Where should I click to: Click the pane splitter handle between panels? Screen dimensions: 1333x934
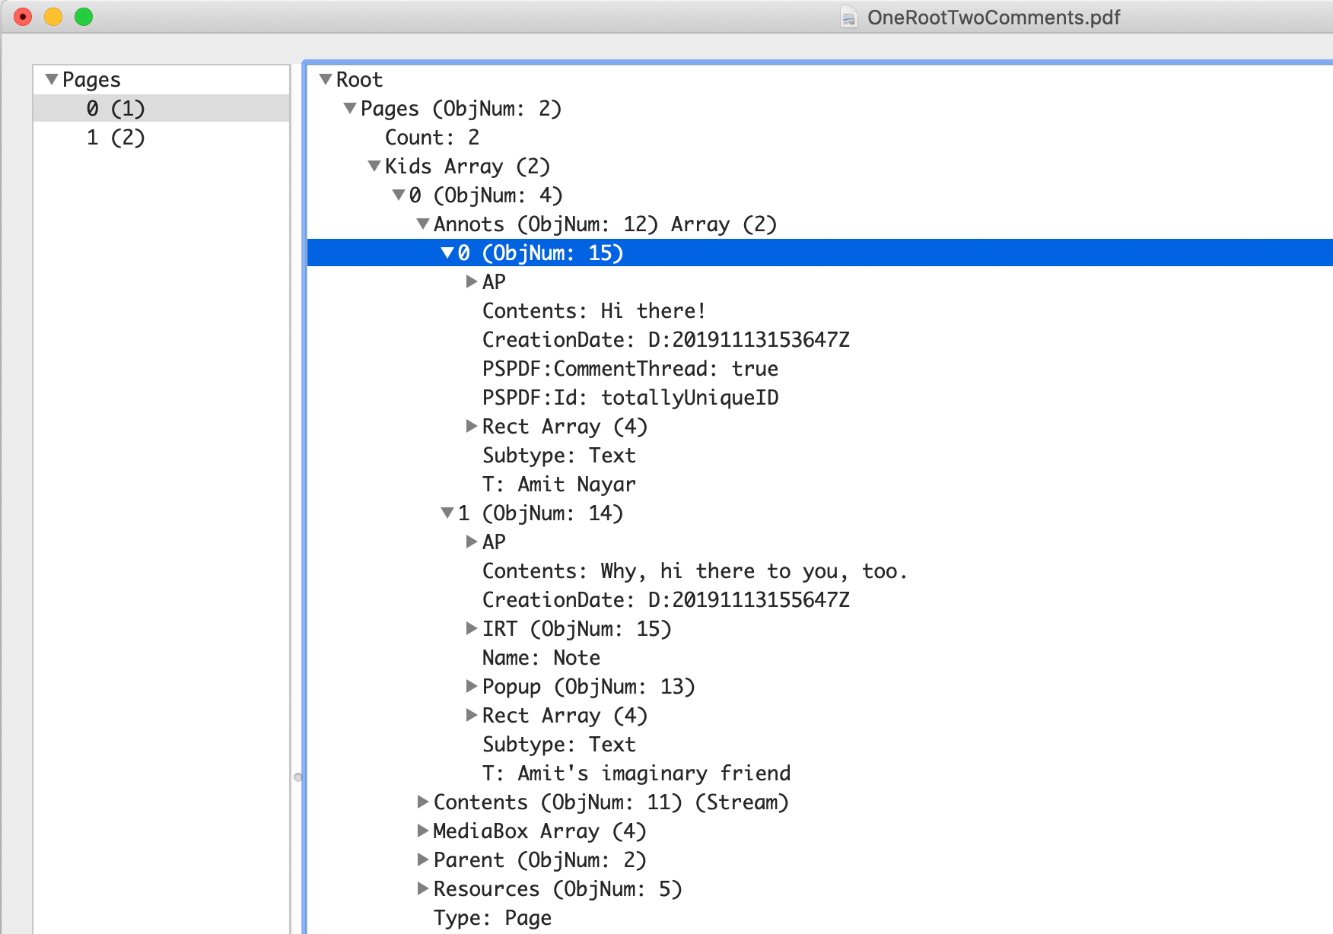click(x=297, y=777)
